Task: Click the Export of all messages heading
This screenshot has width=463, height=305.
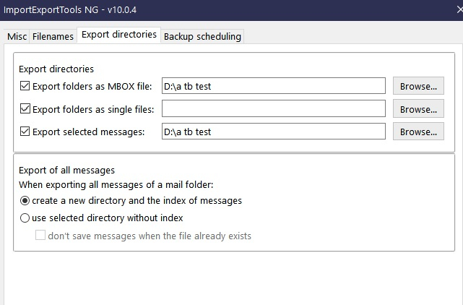Action: pyautogui.click(x=66, y=171)
